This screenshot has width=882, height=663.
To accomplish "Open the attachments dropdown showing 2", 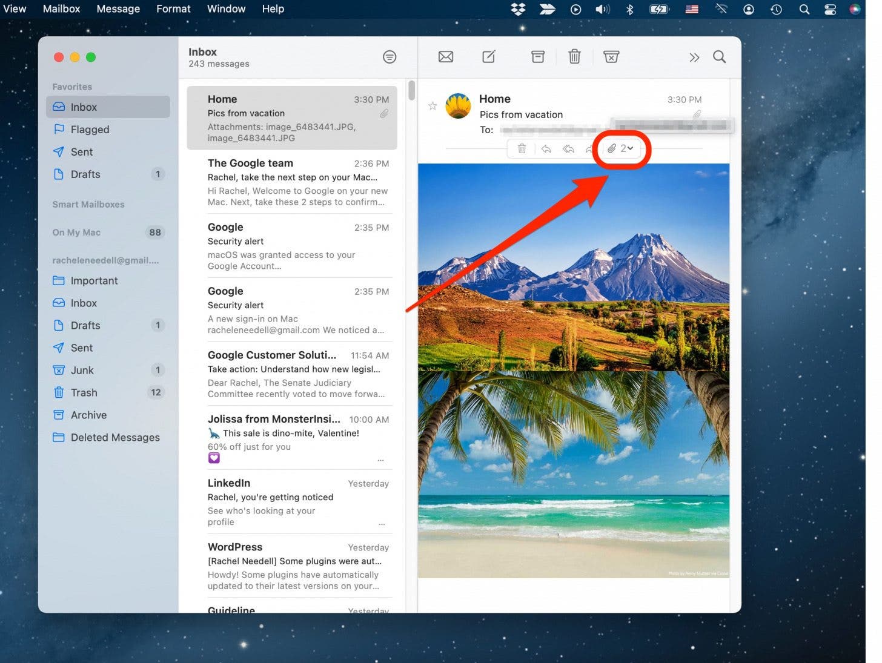I will tap(620, 148).
